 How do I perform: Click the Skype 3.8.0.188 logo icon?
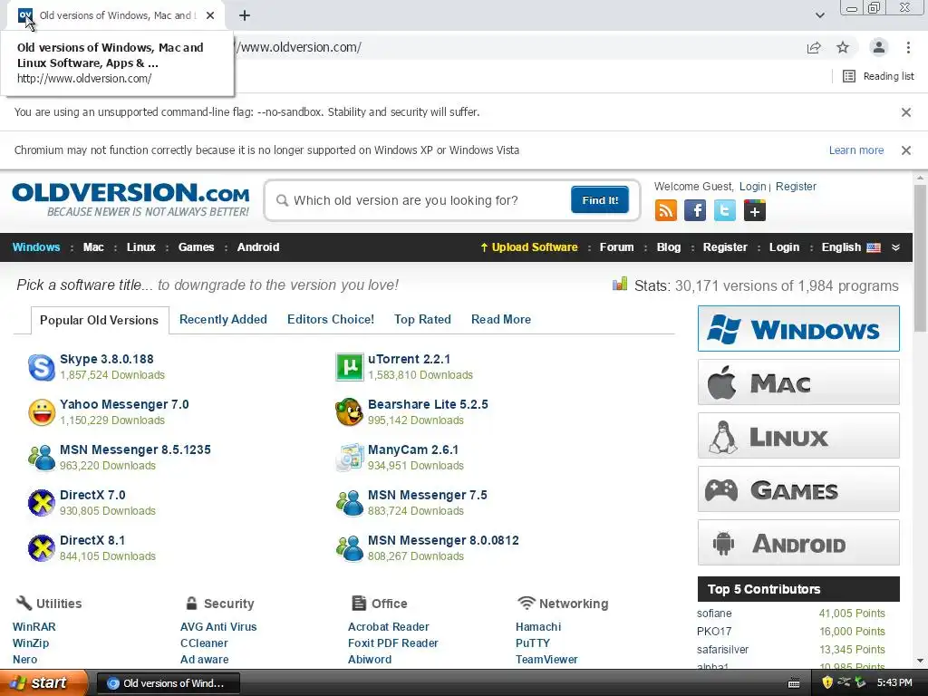click(x=42, y=367)
